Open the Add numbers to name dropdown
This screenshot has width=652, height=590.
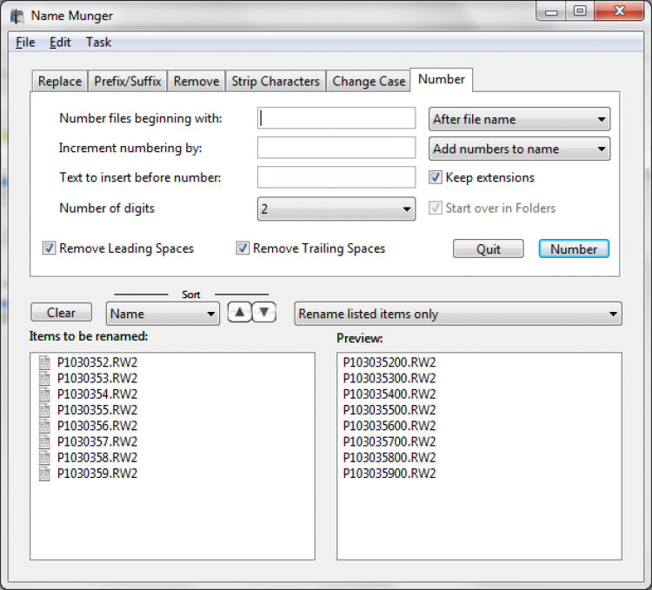point(519,149)
